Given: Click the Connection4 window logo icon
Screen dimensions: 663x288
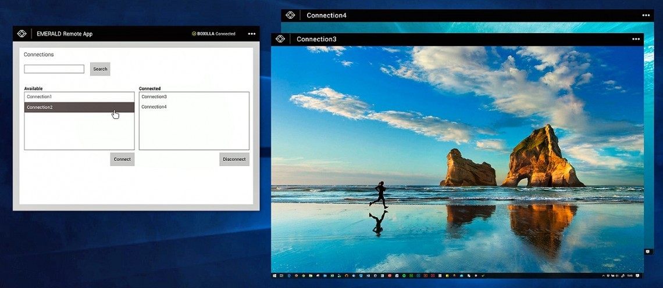Looking at the screenshot, I should coord(290,15).
